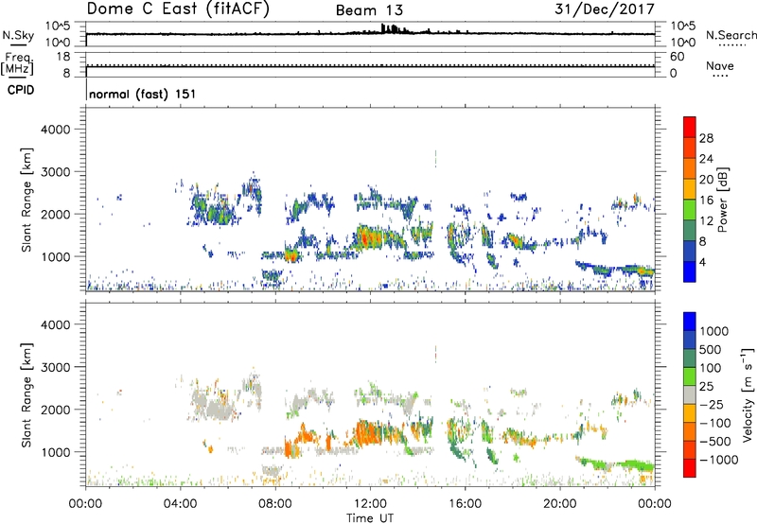
Task: Click the '16:00' time tick label
Action: pos(465,504)
